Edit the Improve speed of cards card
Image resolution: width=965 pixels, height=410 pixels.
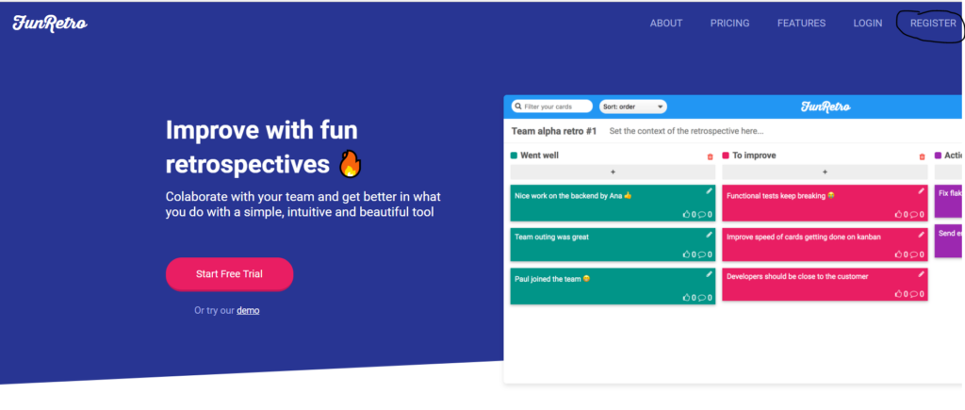pyautogui.click(x=922, y=234)
